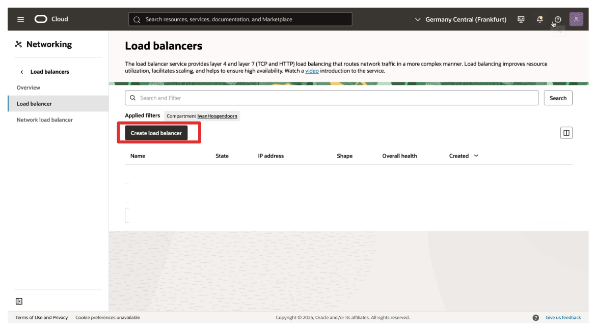This screenshot has width=596, height=331.
Task: Open the Give us feedback link
Action: point(563,318)
